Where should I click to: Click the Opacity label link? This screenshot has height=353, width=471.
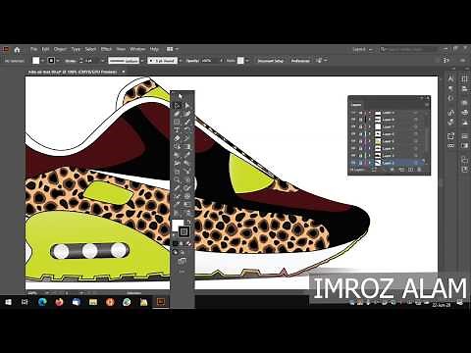[x=192, y=61]
